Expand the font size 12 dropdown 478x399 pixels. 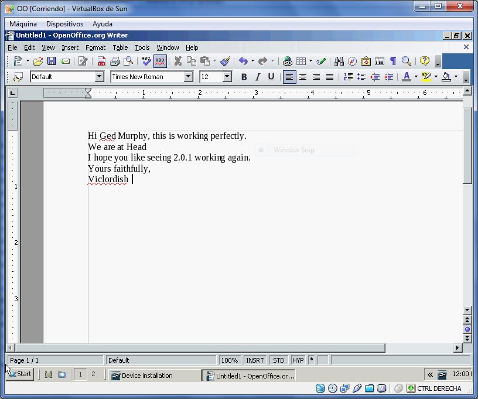point(227,77)
